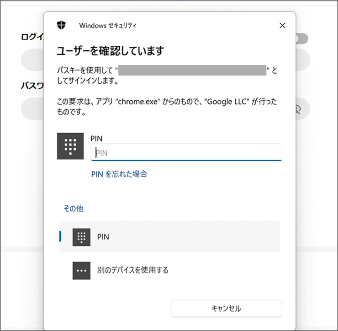Click the "ユーザーを確認しています" heading
Viewport: 338px width, 331px height.
click(x=110, y=50)
